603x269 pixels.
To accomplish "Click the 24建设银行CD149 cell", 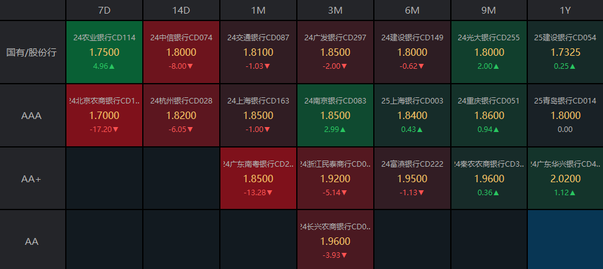I will [412, 52].
